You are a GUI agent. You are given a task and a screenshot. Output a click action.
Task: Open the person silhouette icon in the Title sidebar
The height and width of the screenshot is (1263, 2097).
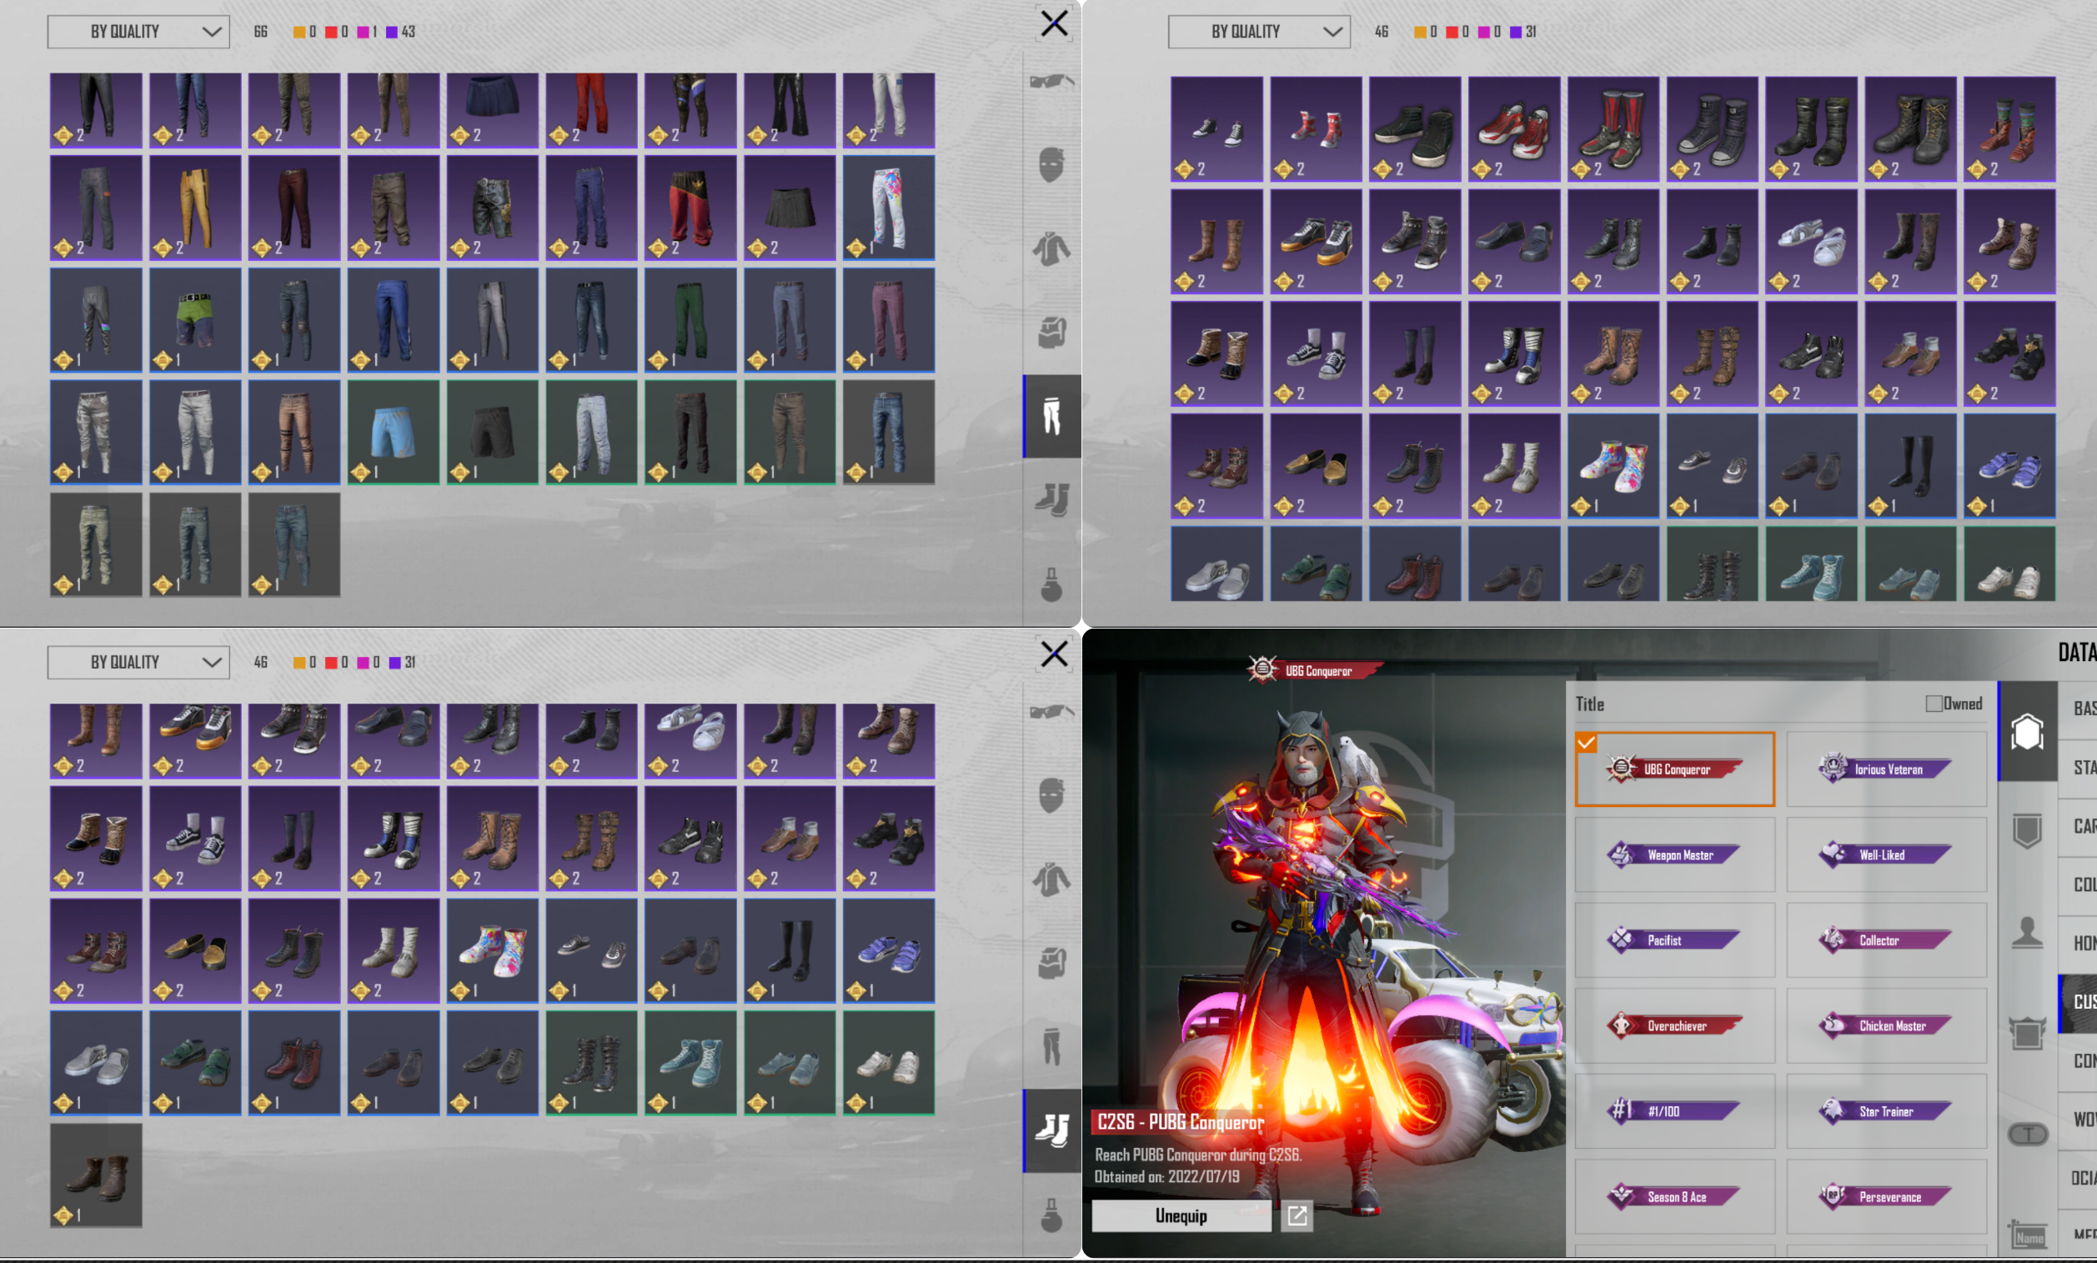2027,932
